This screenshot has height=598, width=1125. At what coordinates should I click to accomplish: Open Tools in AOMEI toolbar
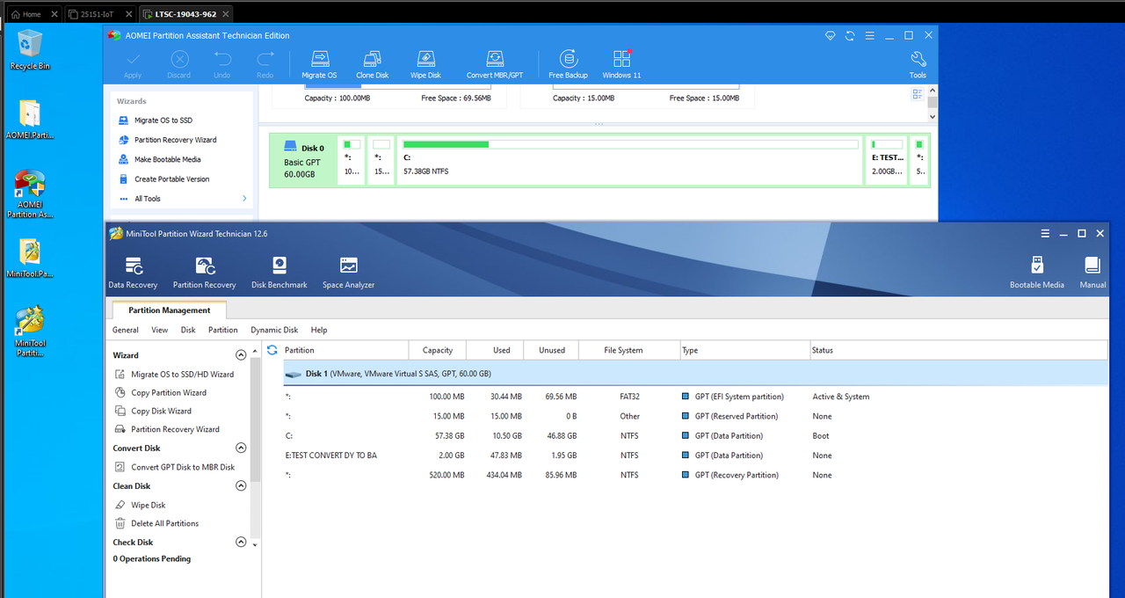click(x=918, y=64)
